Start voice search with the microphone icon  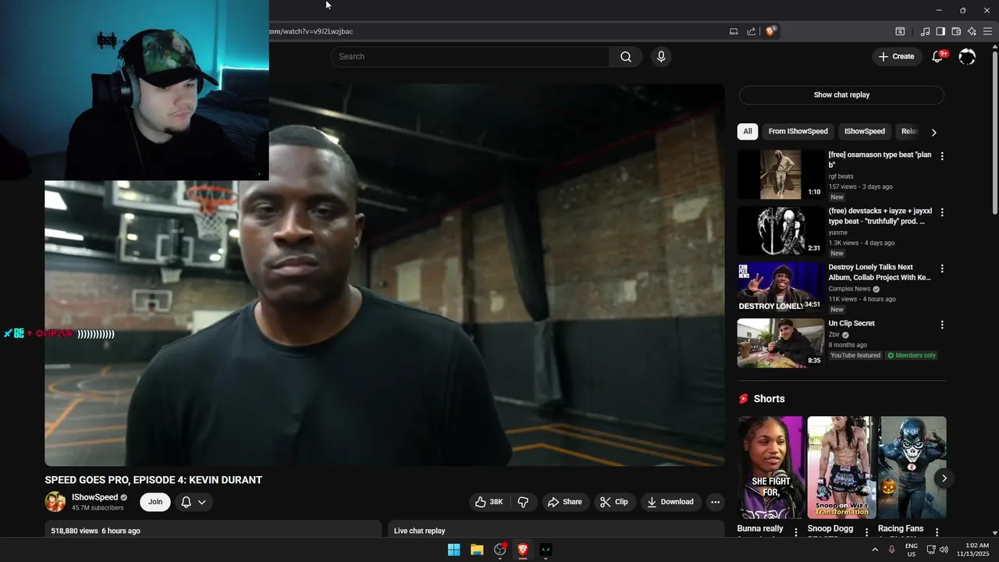[x=661, y=56]
